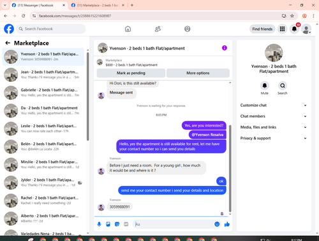319x241 pixels.
Task: Bookmark this page with the star
Action: tap(292, 16)
